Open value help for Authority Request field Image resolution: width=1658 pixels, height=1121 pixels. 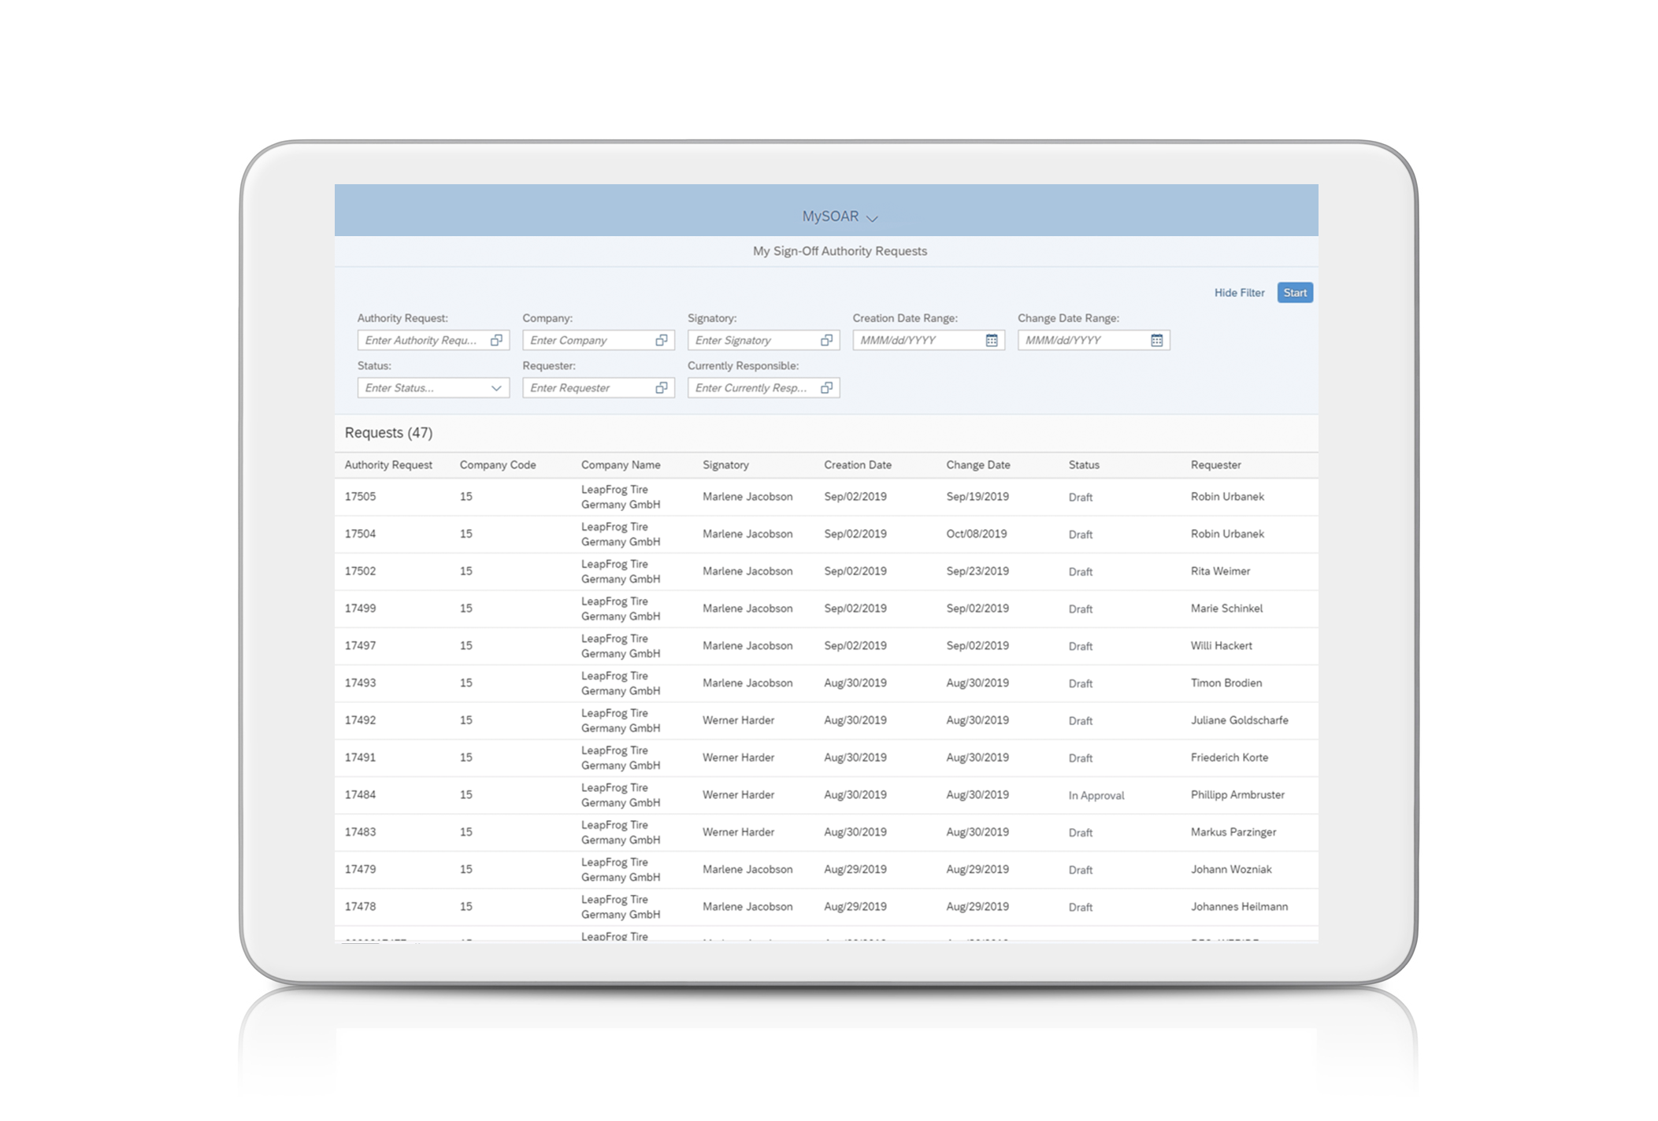tap(496, 340)
